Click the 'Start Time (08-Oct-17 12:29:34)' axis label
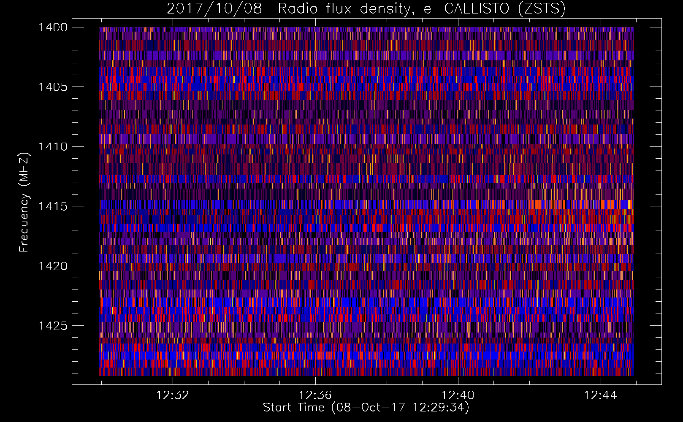The width and height of the screenshot is (683, 422). (x=366, y=408)
